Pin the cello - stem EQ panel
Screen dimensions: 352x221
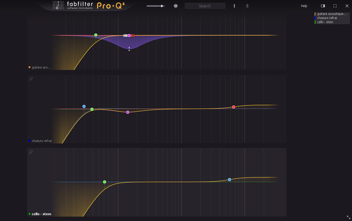tap(31, 152)
